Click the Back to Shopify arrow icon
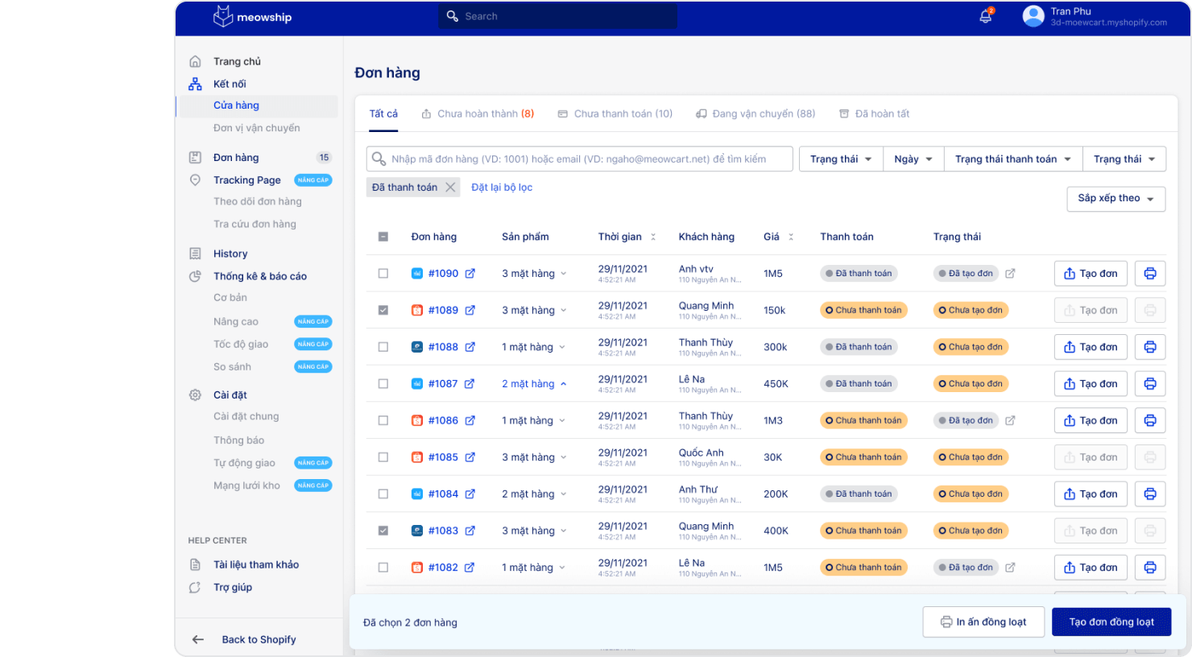 198,639
